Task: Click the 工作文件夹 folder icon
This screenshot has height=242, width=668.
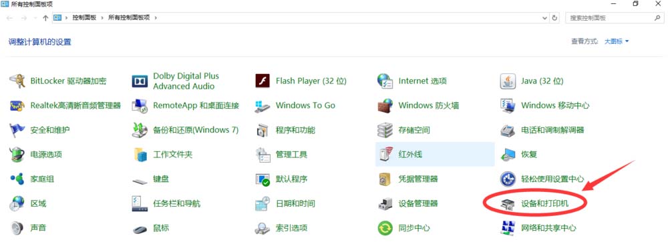Action: [140, 155]
